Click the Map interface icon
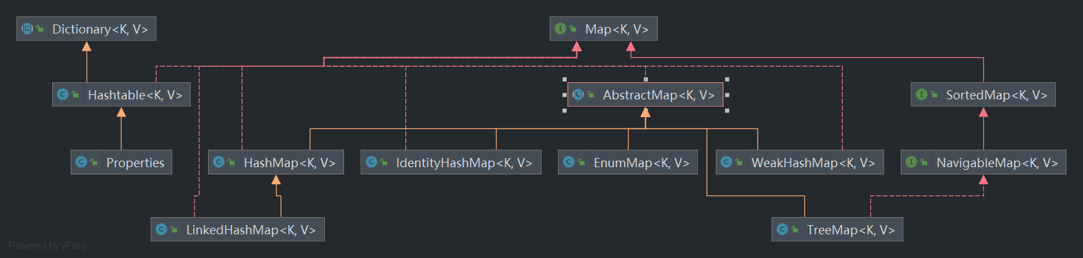 click(x=560, y=29)
